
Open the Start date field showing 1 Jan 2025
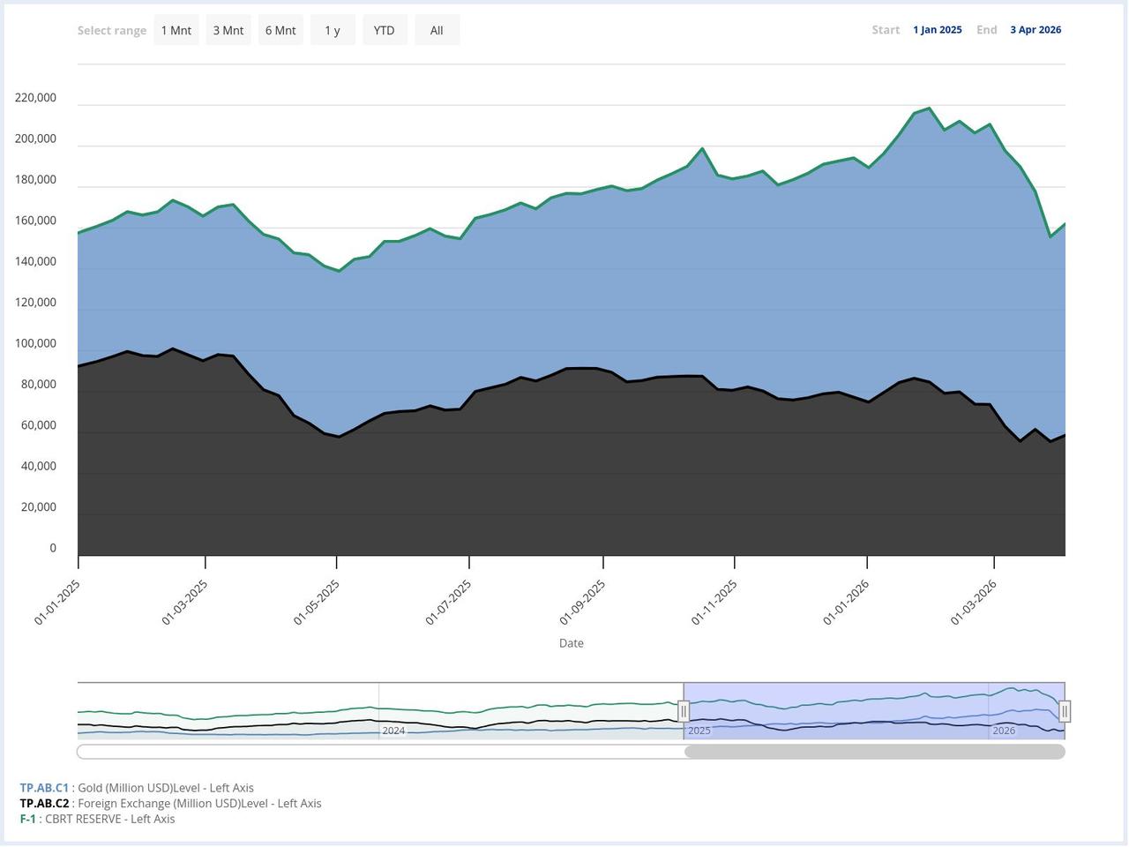tap(937, 29)
